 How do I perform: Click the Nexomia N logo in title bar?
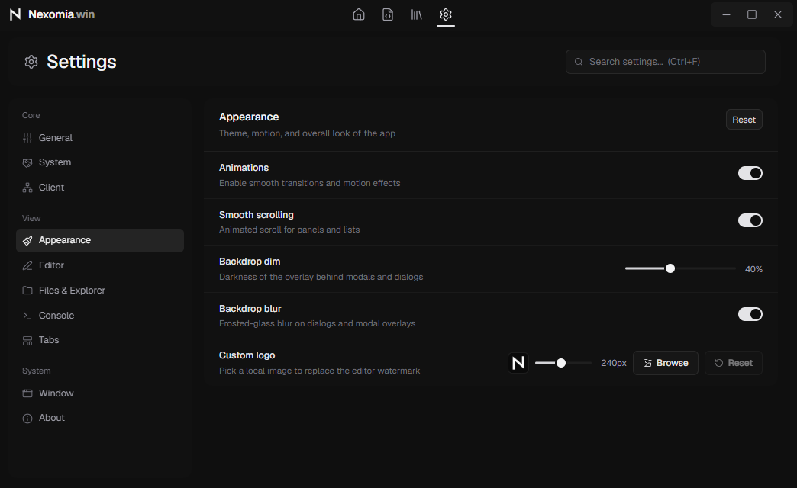pos(15,14)
